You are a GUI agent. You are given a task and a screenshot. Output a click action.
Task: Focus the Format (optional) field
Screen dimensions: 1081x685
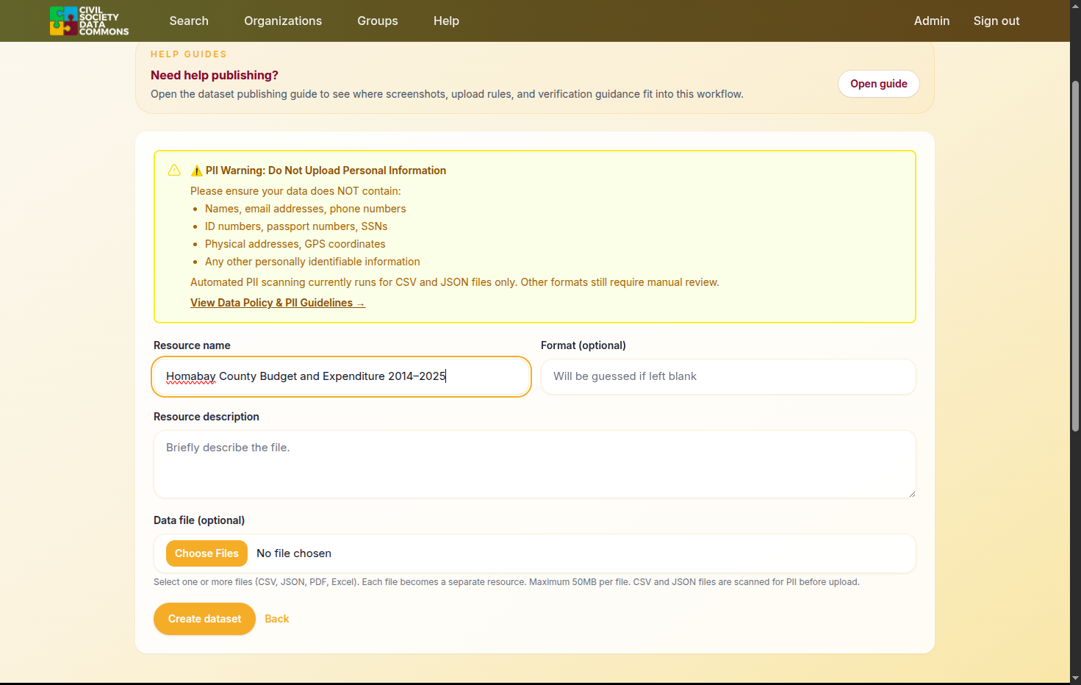coord(728,376)
